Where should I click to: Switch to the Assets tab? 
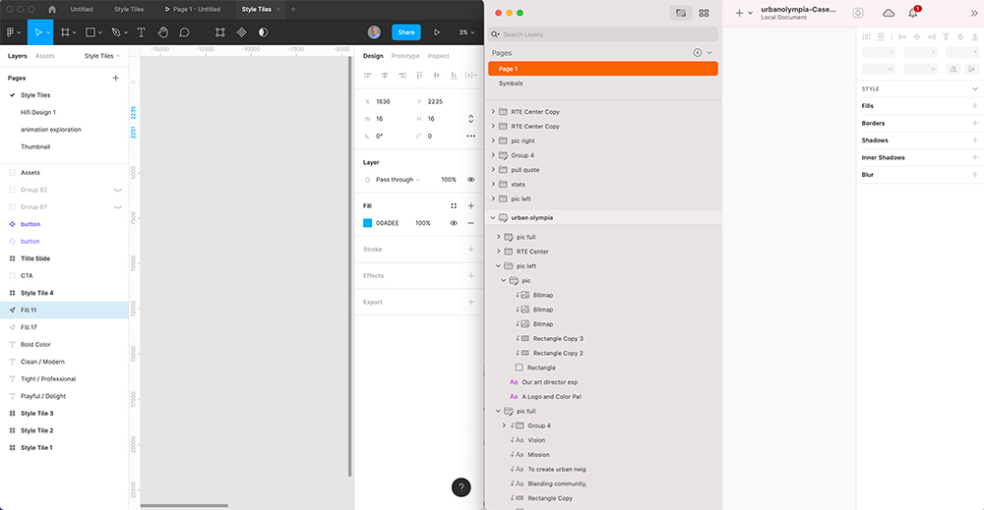tap(45, 56)
